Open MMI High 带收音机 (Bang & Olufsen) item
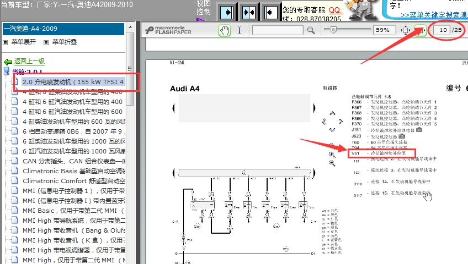The image size is (468, 264). 74,230
